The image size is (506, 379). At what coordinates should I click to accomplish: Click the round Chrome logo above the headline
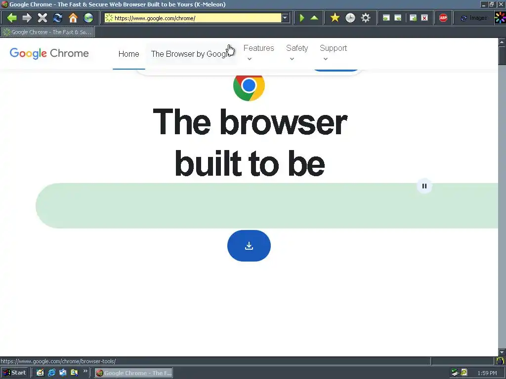click(x=249, y=87)
